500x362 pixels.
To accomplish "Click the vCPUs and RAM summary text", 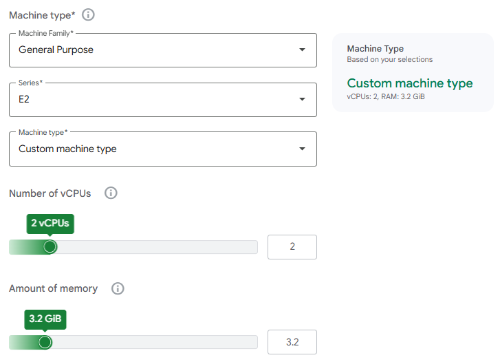I will tap(386, 96).
